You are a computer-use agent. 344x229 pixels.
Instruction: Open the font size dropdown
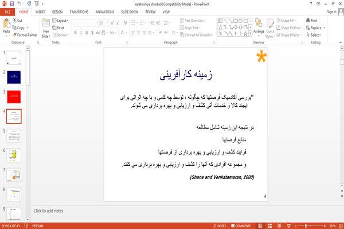pyautogui.click(x=107, y=23)
